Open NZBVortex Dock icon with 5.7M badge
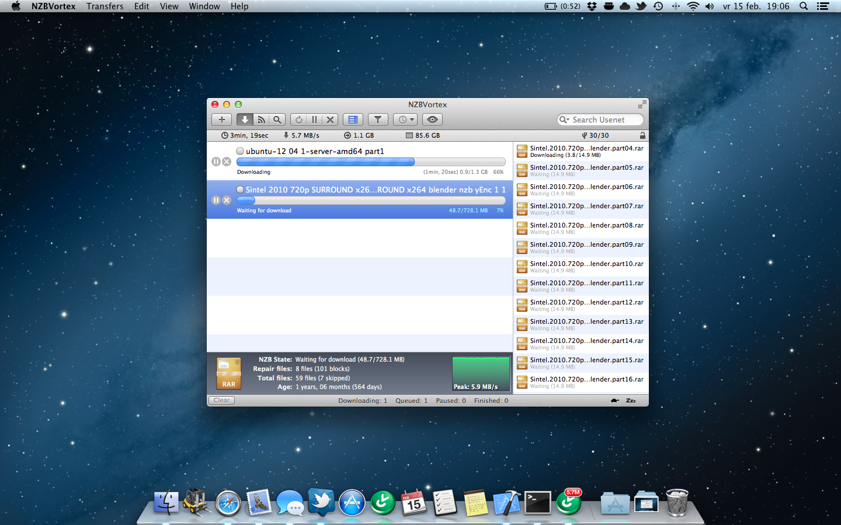This screenshot has height=525, width=841. 569,502
